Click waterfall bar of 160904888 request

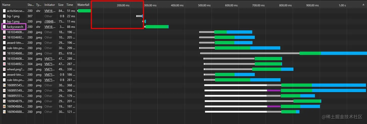(x=252, y=112)
